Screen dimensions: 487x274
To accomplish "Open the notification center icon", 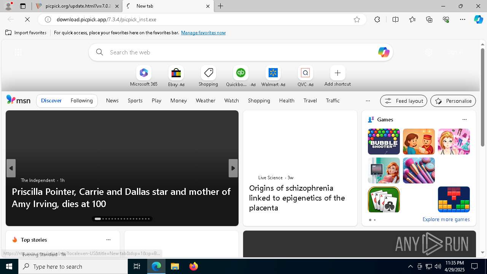I will (474, 266).
